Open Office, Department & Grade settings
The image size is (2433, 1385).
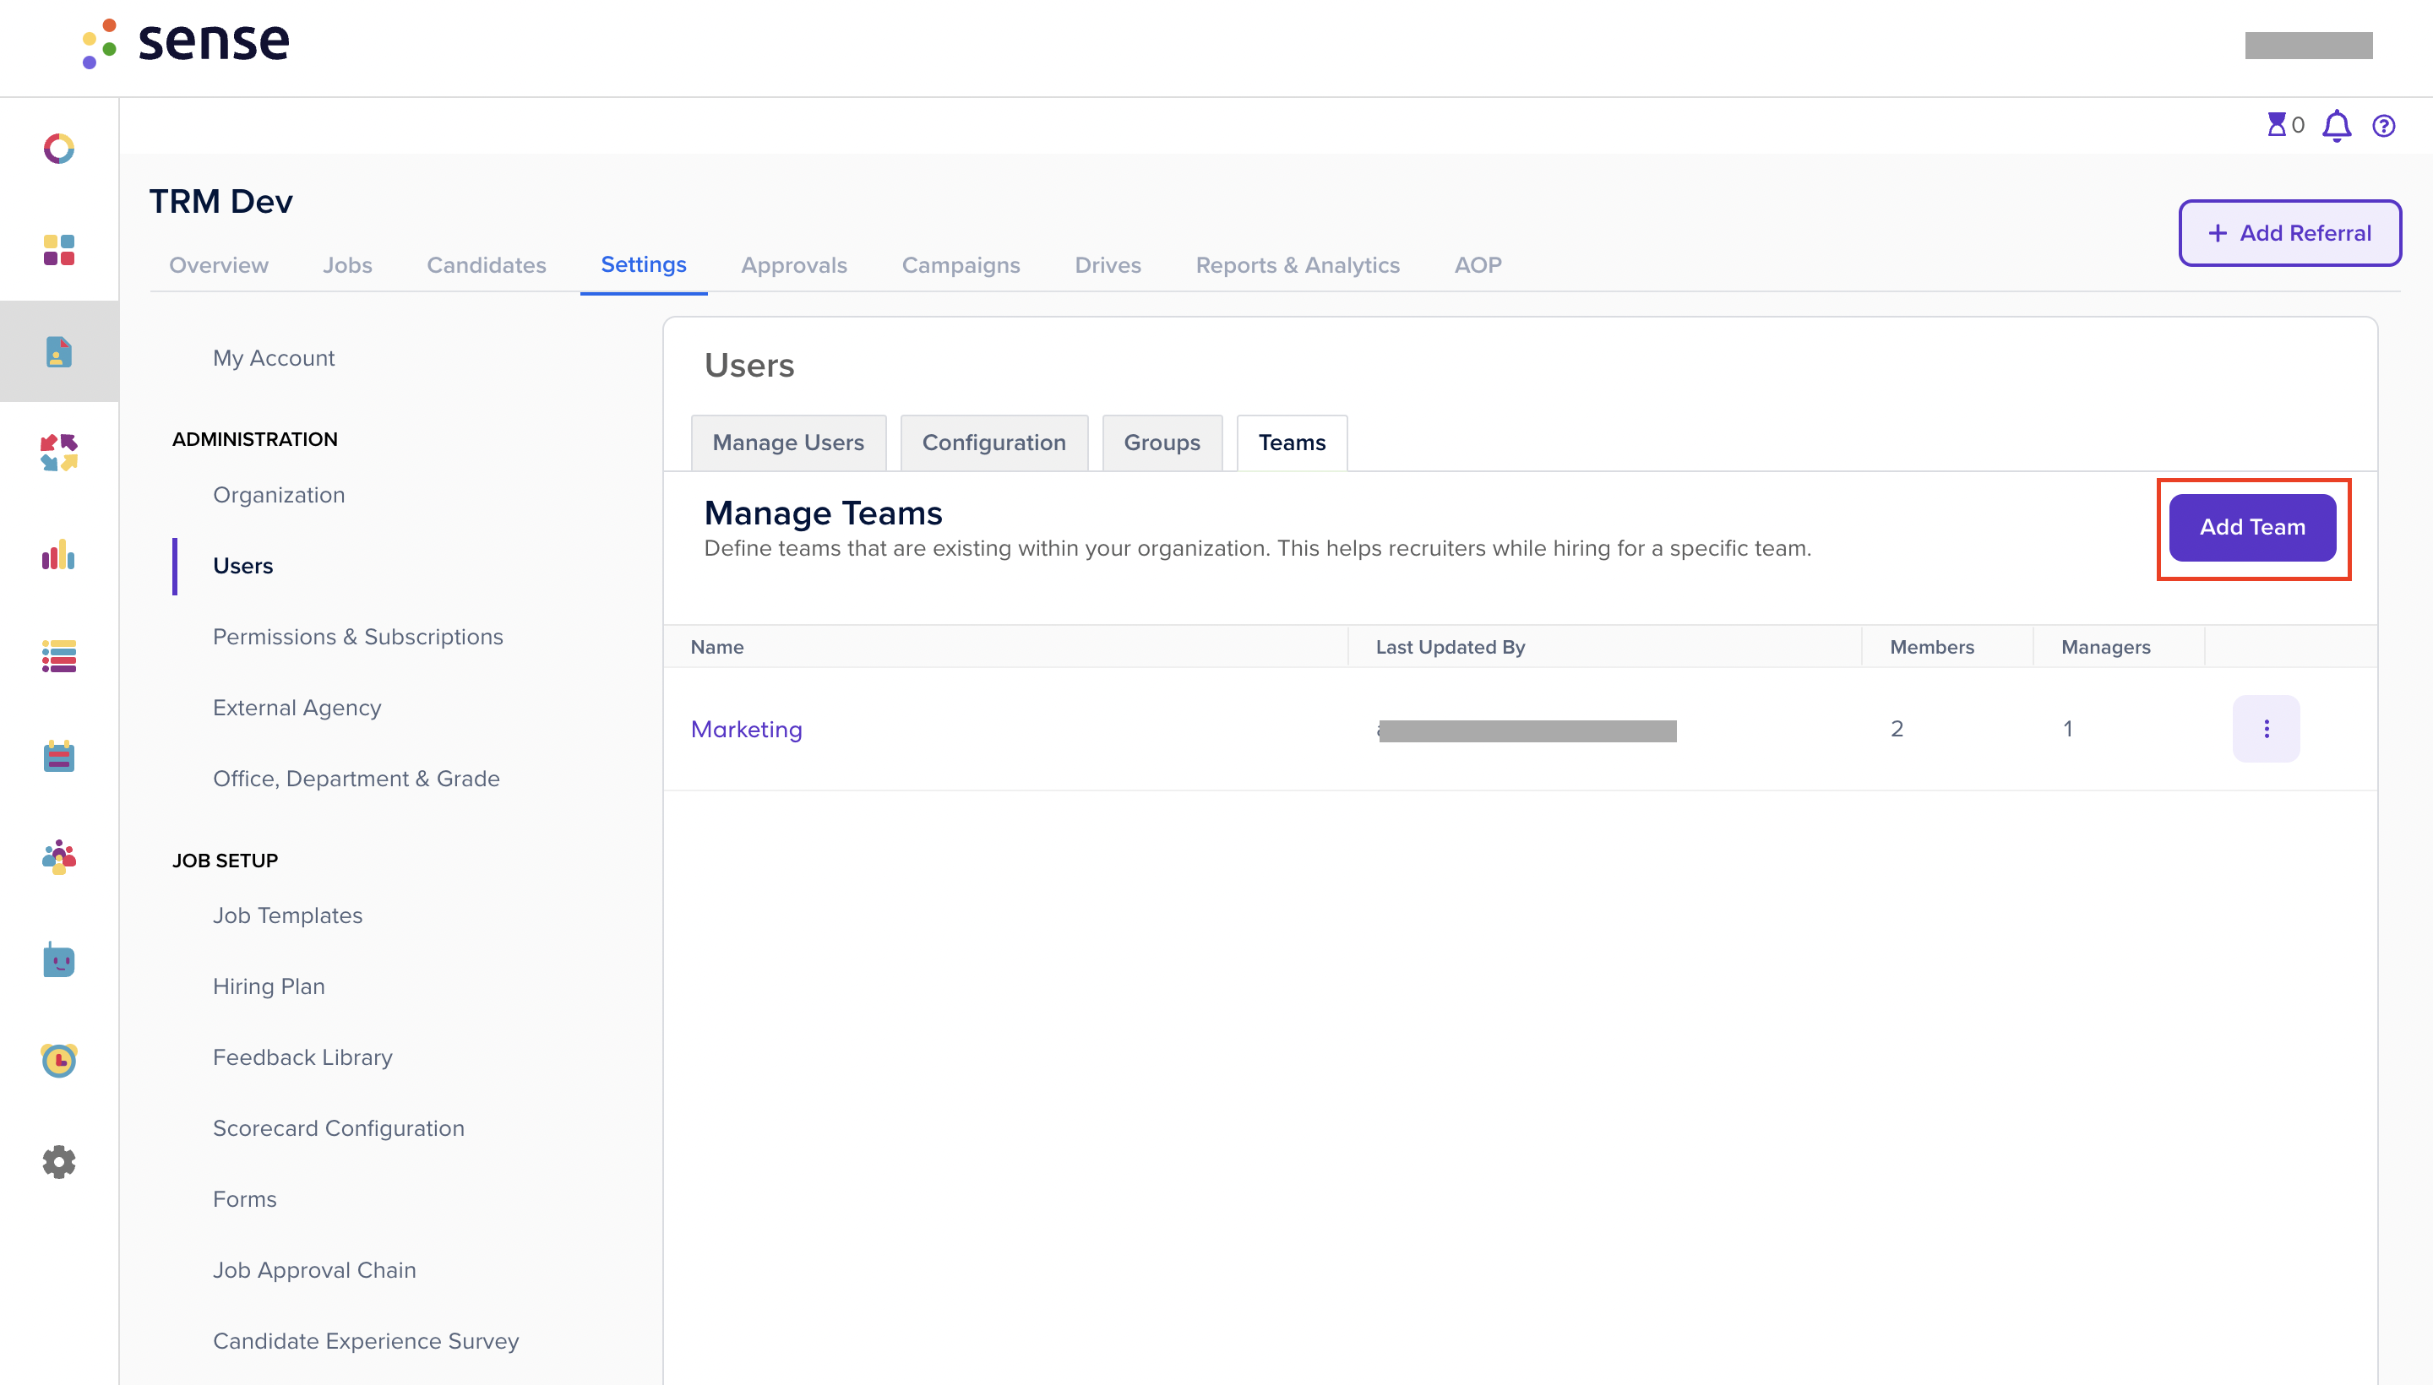pos(357,778)
